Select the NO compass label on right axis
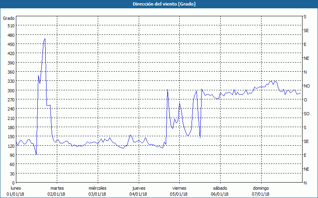This screenshot has width=318, height=198. click(306, 86)
